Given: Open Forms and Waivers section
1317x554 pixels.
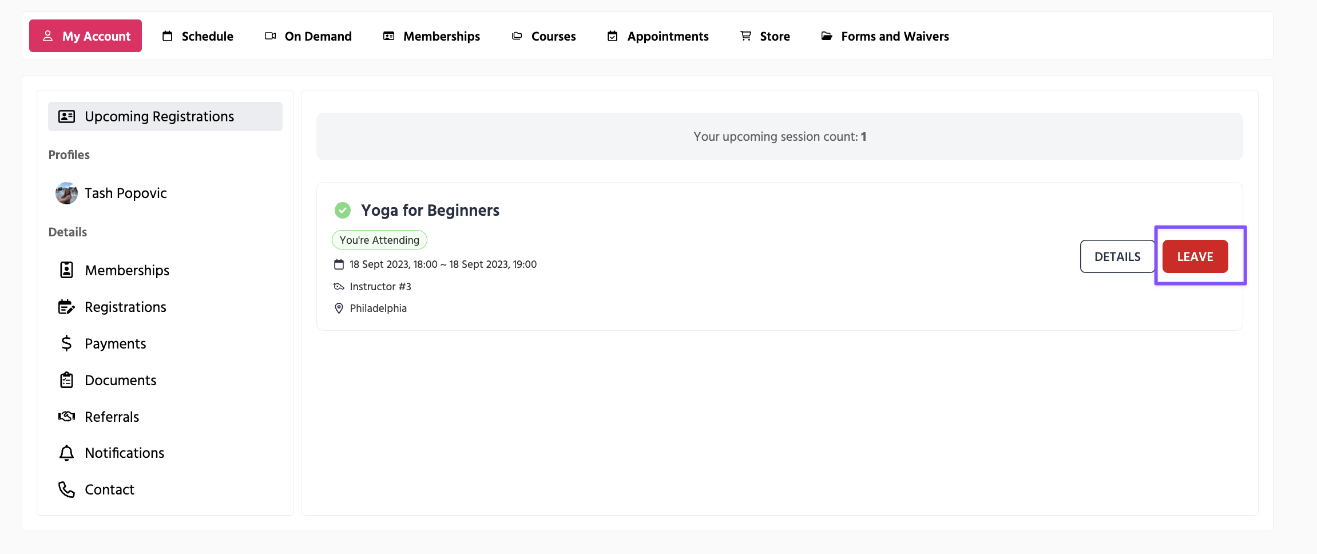Looking at the screenshot, I should click(885, 36).
